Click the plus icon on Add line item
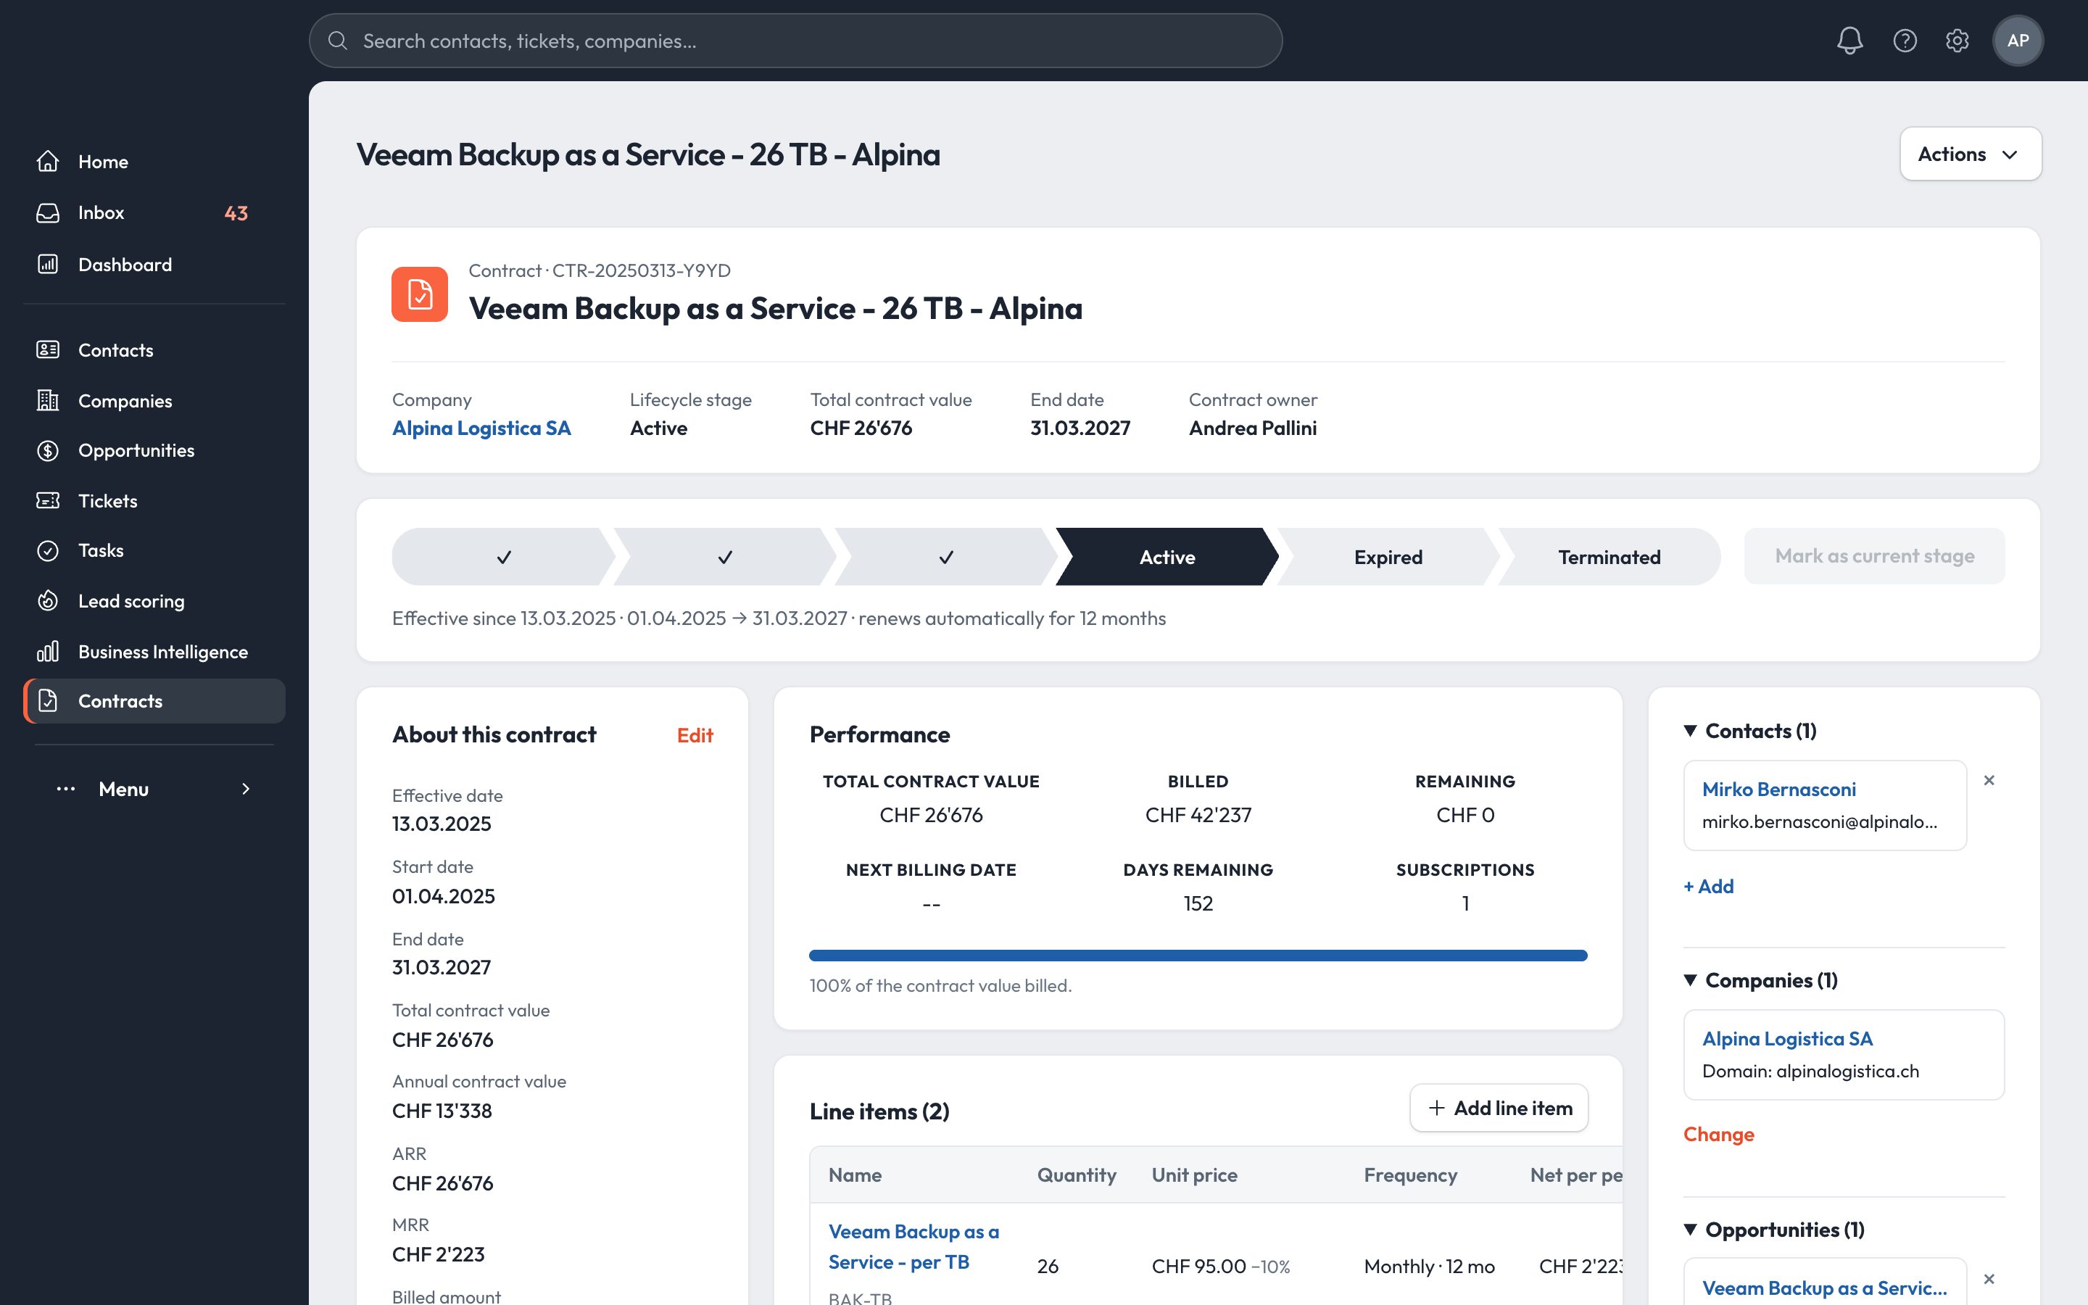This screenshot has width=2088, height=1305. (1436, 1107)
